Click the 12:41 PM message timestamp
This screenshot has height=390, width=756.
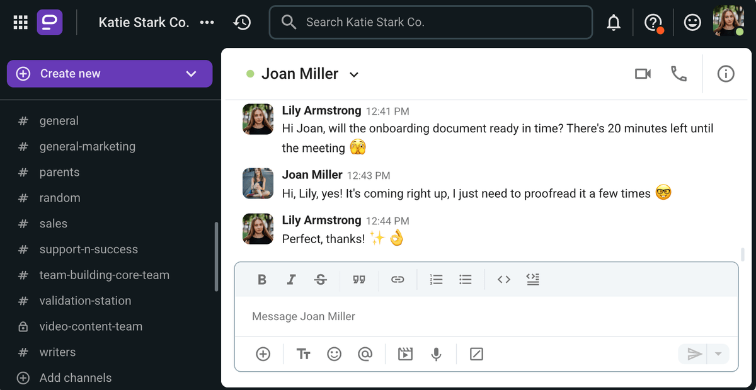click(x=387, y=112)
